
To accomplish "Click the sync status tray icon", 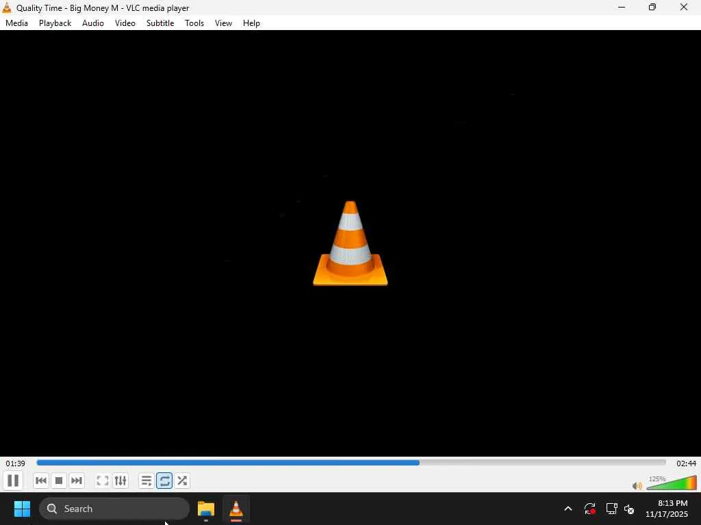I will pos(589,509).
